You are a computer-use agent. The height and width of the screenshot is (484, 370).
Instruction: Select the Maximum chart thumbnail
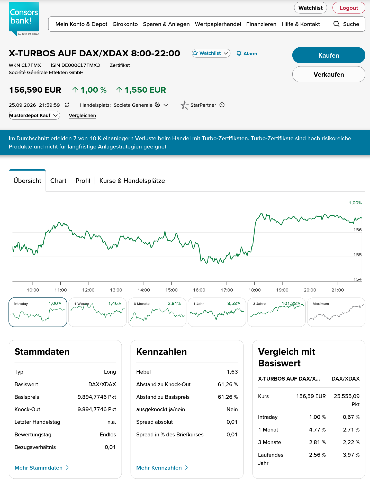click(x=336, y=312)
